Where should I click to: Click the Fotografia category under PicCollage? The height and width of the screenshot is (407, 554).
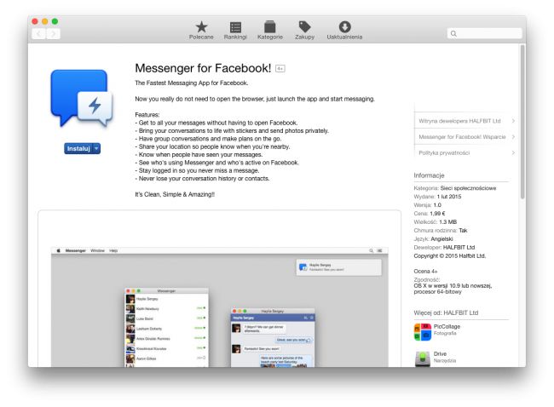pyautogui.click(x=445, y=333)
